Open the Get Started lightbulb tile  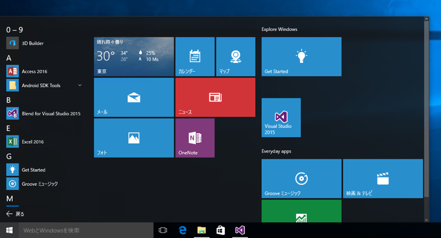[x=302, y=57]
